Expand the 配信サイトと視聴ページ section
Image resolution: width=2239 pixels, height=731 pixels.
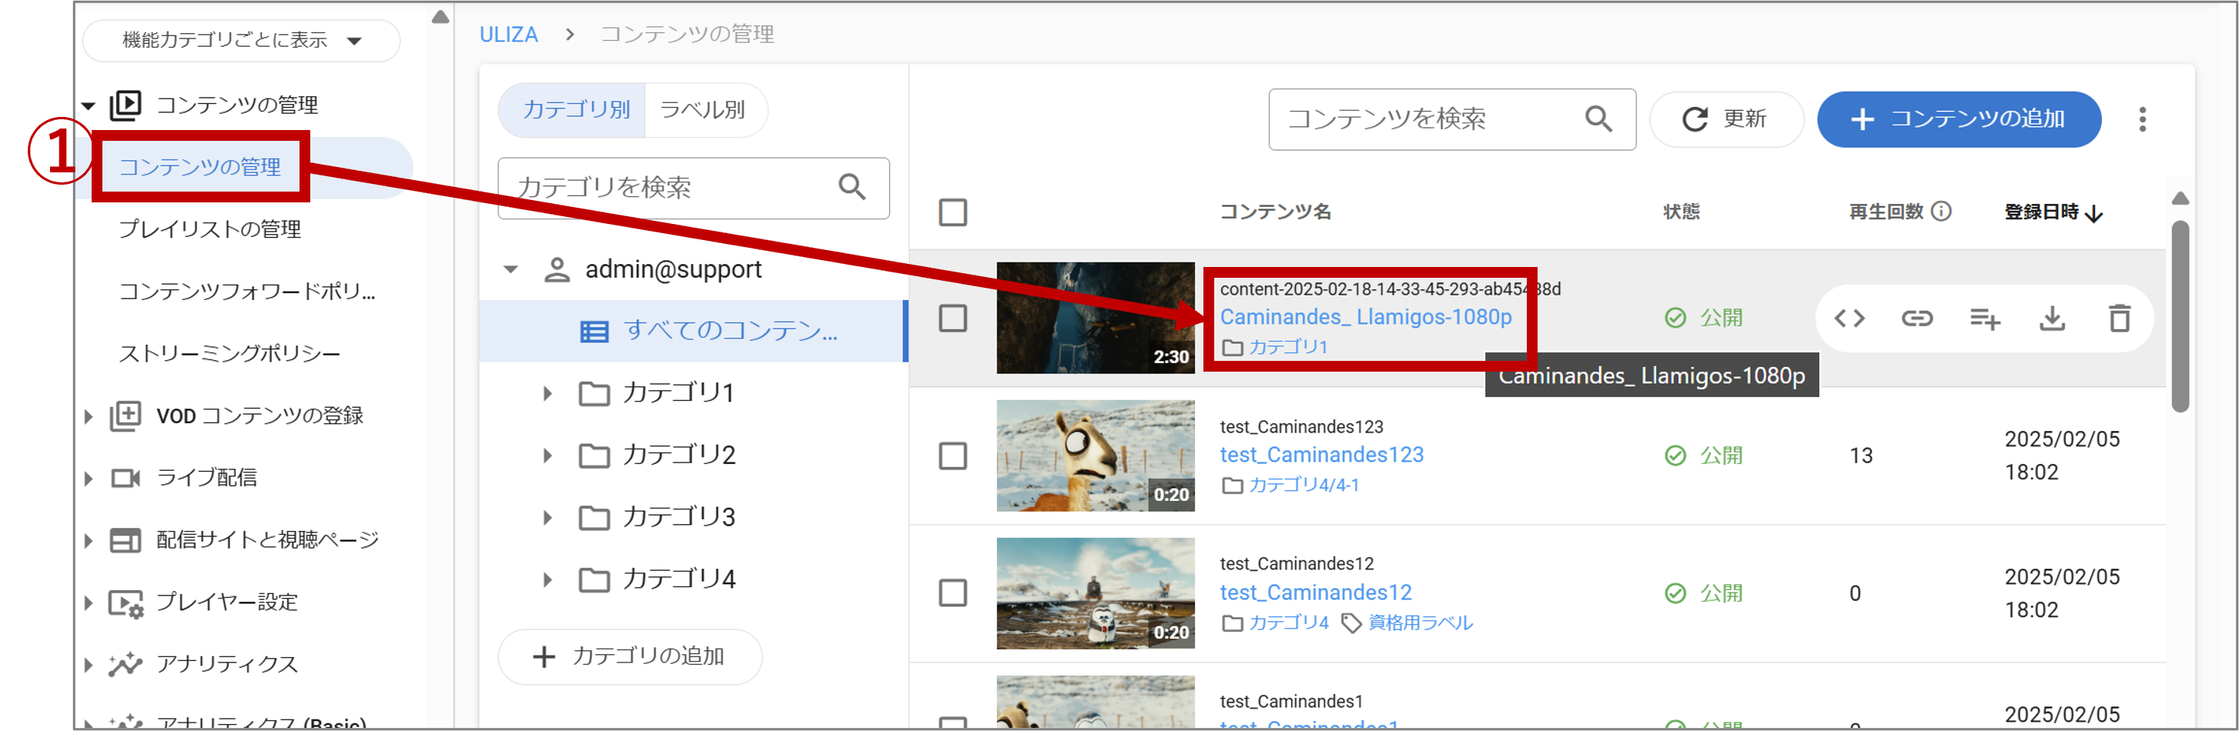pos(89,541)
